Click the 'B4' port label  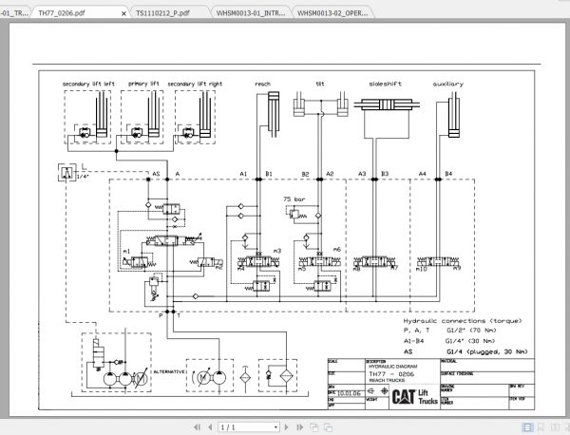(448, 174)
